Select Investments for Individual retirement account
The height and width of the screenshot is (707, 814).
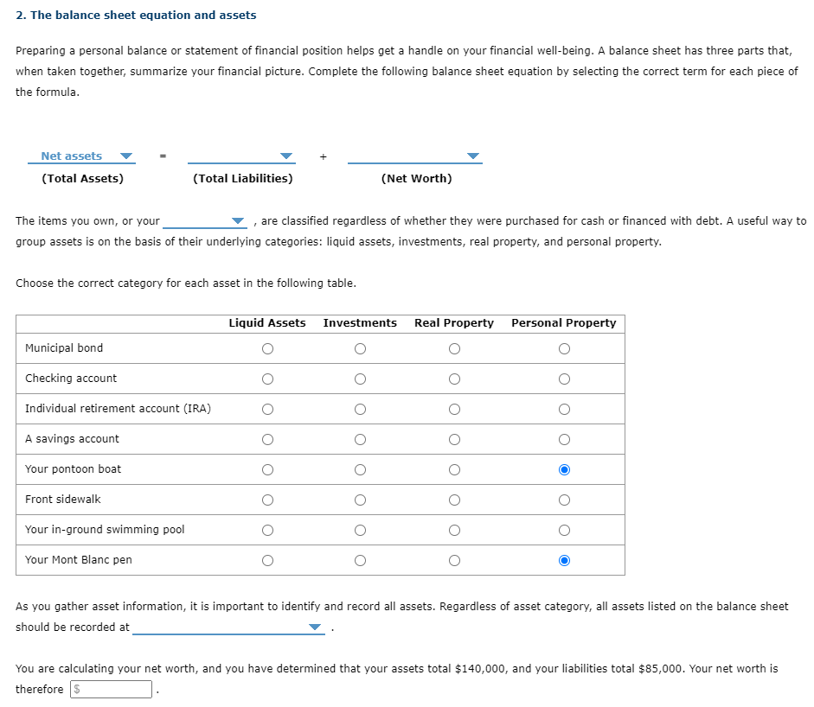pos(360,409)
